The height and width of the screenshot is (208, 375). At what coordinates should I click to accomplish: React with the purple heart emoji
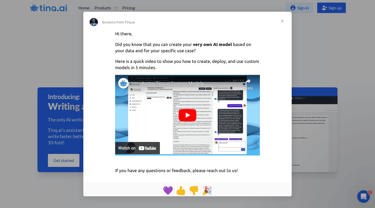(x=168, y=191)
